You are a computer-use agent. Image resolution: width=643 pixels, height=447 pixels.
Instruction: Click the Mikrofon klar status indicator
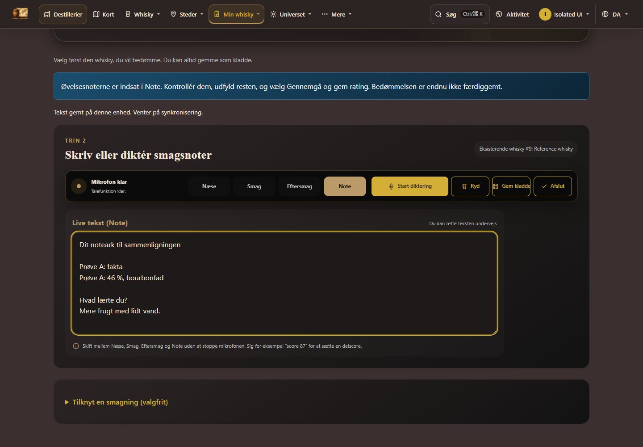[x=79, y=186]
